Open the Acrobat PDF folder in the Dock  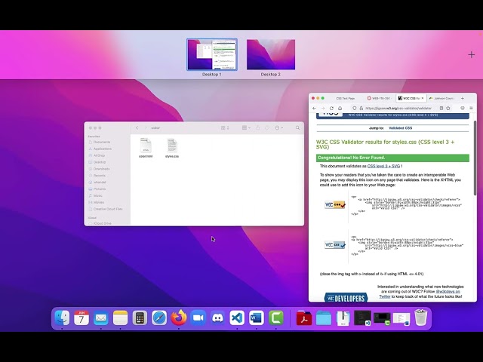click(304, 318)
